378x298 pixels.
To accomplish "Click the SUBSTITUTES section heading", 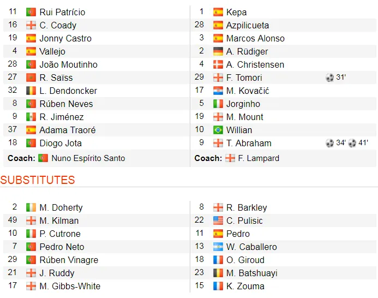I will point(38,180).
